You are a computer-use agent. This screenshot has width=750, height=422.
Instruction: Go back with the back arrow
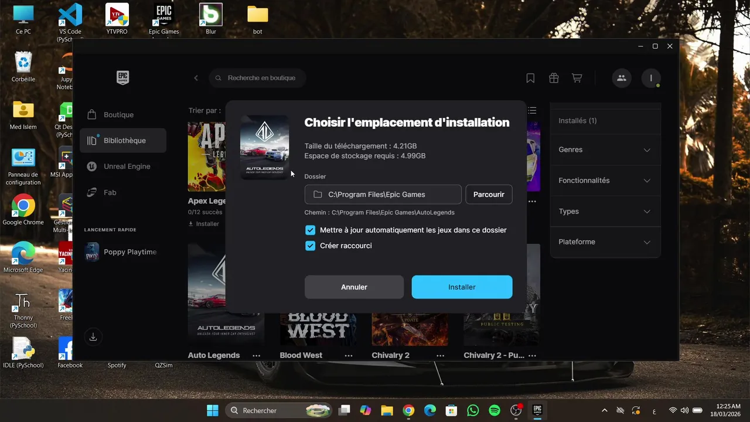pos(196,78)
